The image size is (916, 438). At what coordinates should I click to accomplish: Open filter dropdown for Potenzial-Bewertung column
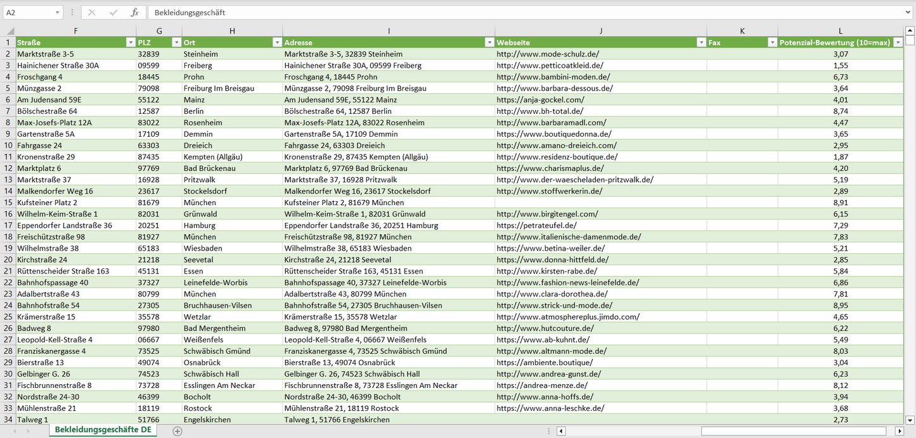(898, 42)
